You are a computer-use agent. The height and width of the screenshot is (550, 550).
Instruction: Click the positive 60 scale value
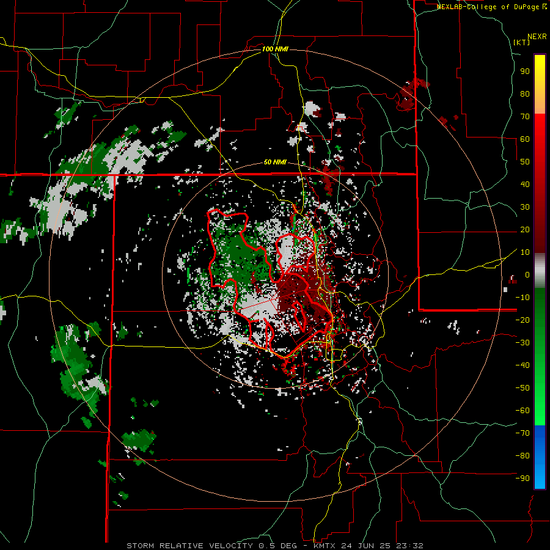pos(525,139)
